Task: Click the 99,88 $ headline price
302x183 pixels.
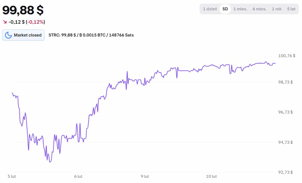Action: (x=23, y=10)
